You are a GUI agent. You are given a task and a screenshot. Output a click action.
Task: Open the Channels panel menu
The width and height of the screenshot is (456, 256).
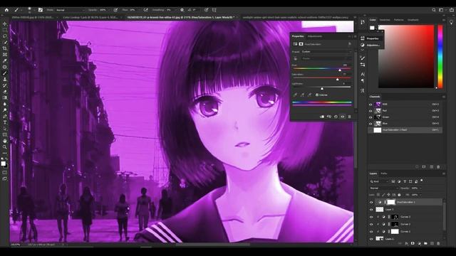(443, 97)
